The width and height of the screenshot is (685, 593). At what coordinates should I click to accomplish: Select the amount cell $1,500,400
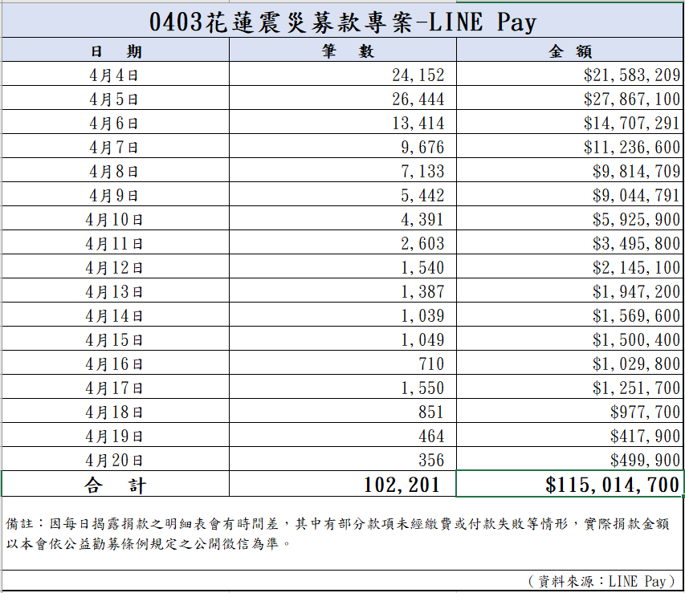point(570,338)
